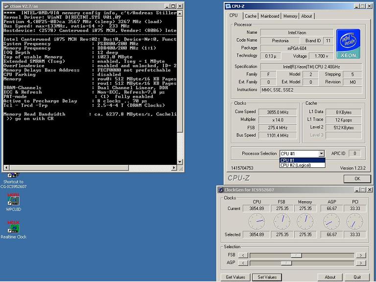The image size is (376, 282).
Task: Click the Specification field Intel Xeon 2.40GHz
Action: 311,67
